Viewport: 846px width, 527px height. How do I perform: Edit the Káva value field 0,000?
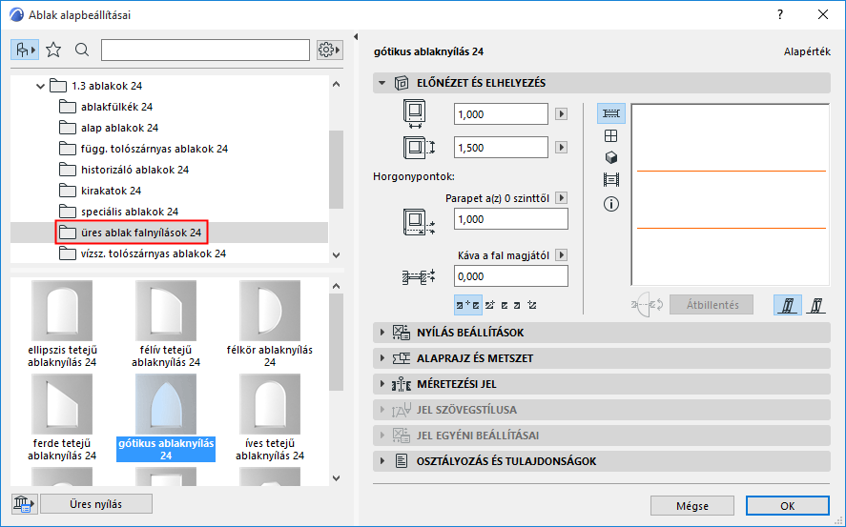point(511,276)
